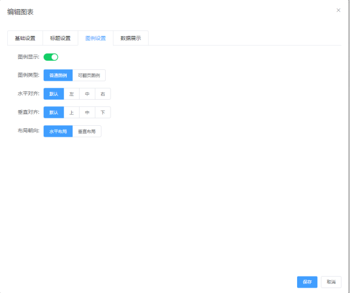Set vertical alignment to 上
Screen dimensions: 350x293
(72, 112)
